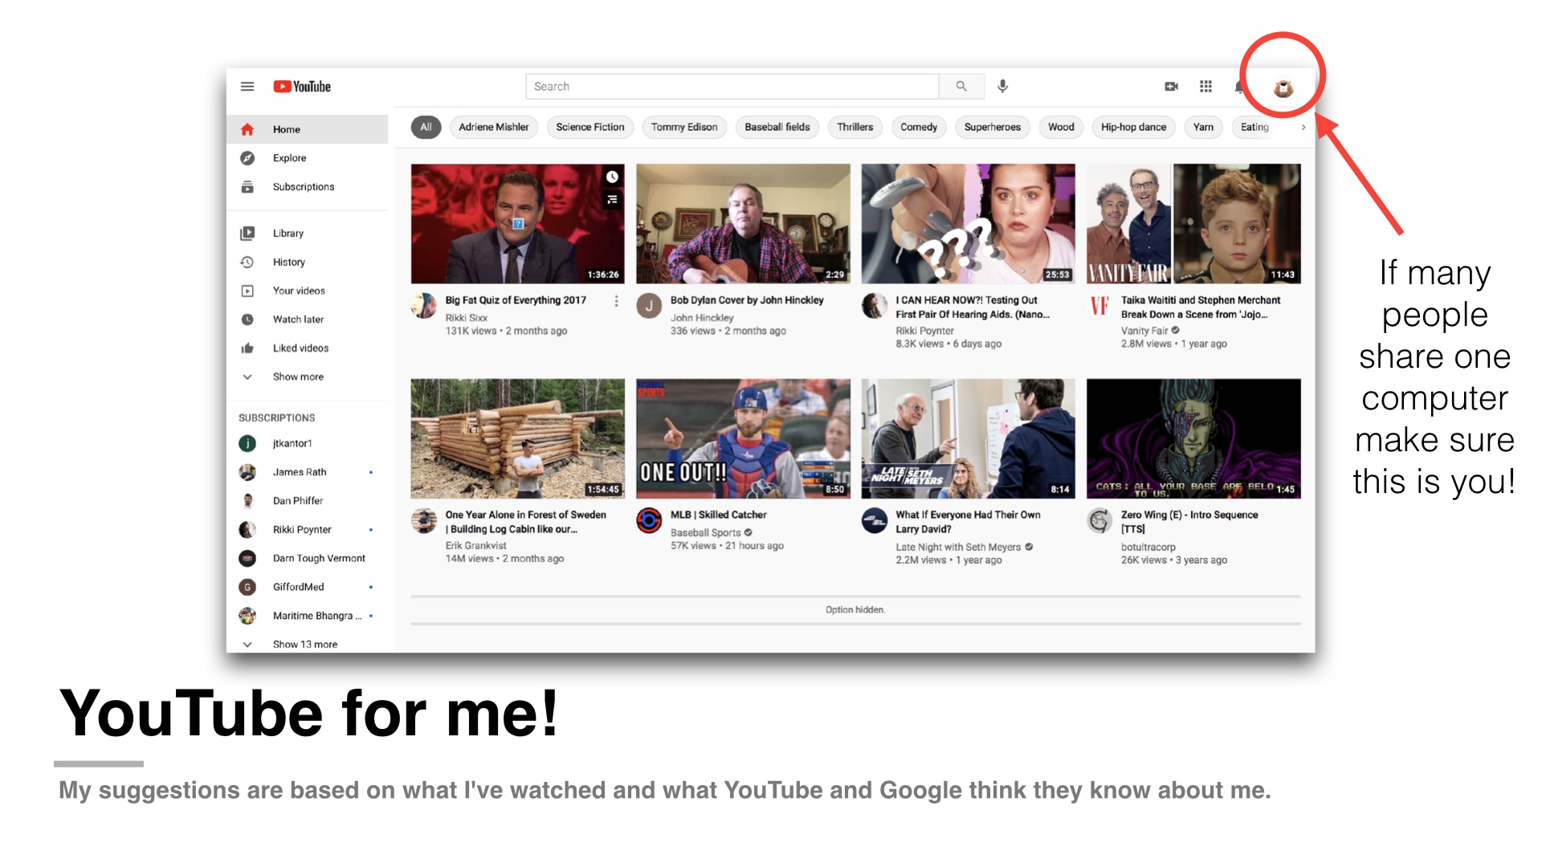Open Bob Dylan Cover by John Hinckley title
This screenshot has width=1542, height=867.
(x=747, y=300)
